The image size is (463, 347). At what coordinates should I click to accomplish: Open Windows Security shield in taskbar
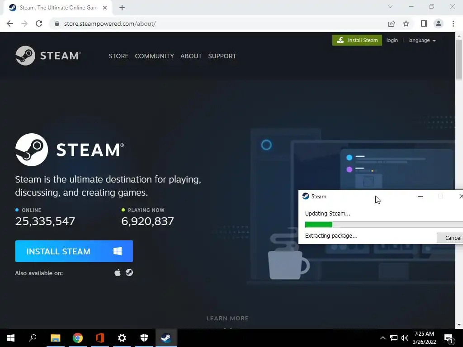coord(144,338)
